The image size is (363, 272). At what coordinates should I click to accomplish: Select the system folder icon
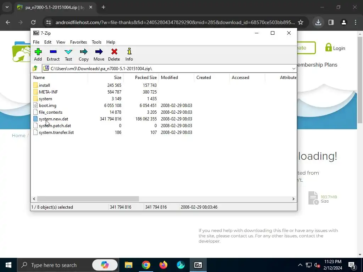(x=35, y=98)
